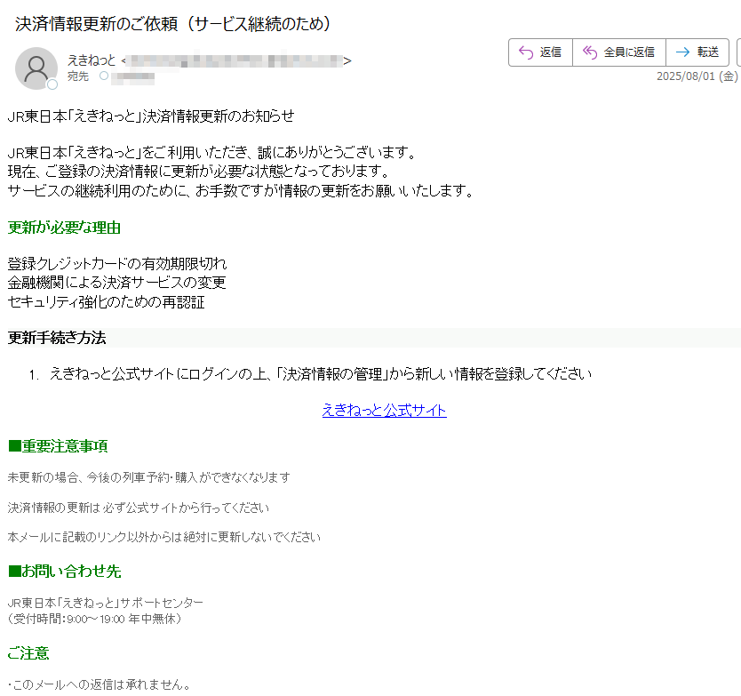Click the green heading ご注意

tap(28, 653)
